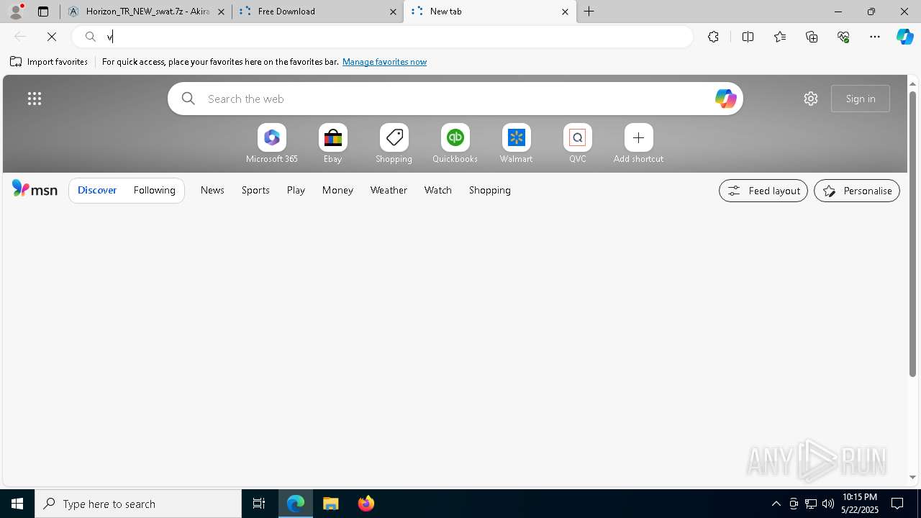Open the Extensions icon
The height and width of the screenshot is (518, 921).
pyautogui.click(x=713, y=37)
